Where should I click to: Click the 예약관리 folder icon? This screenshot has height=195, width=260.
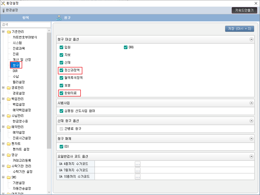point(9,127)
